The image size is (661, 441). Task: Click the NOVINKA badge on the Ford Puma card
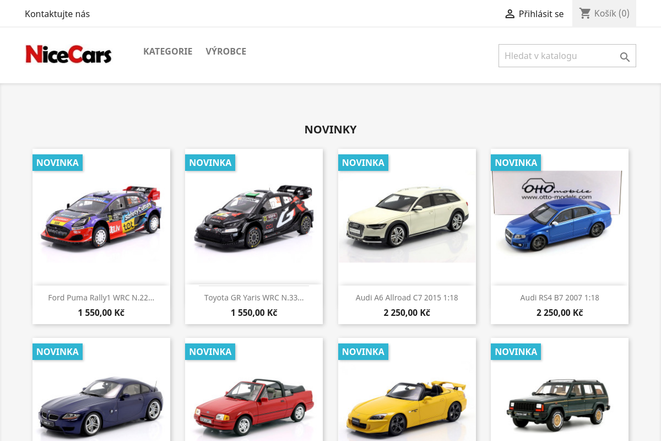57,163
